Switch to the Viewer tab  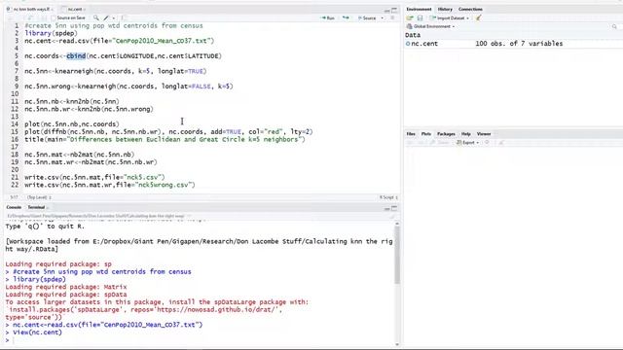coord(484,134)
